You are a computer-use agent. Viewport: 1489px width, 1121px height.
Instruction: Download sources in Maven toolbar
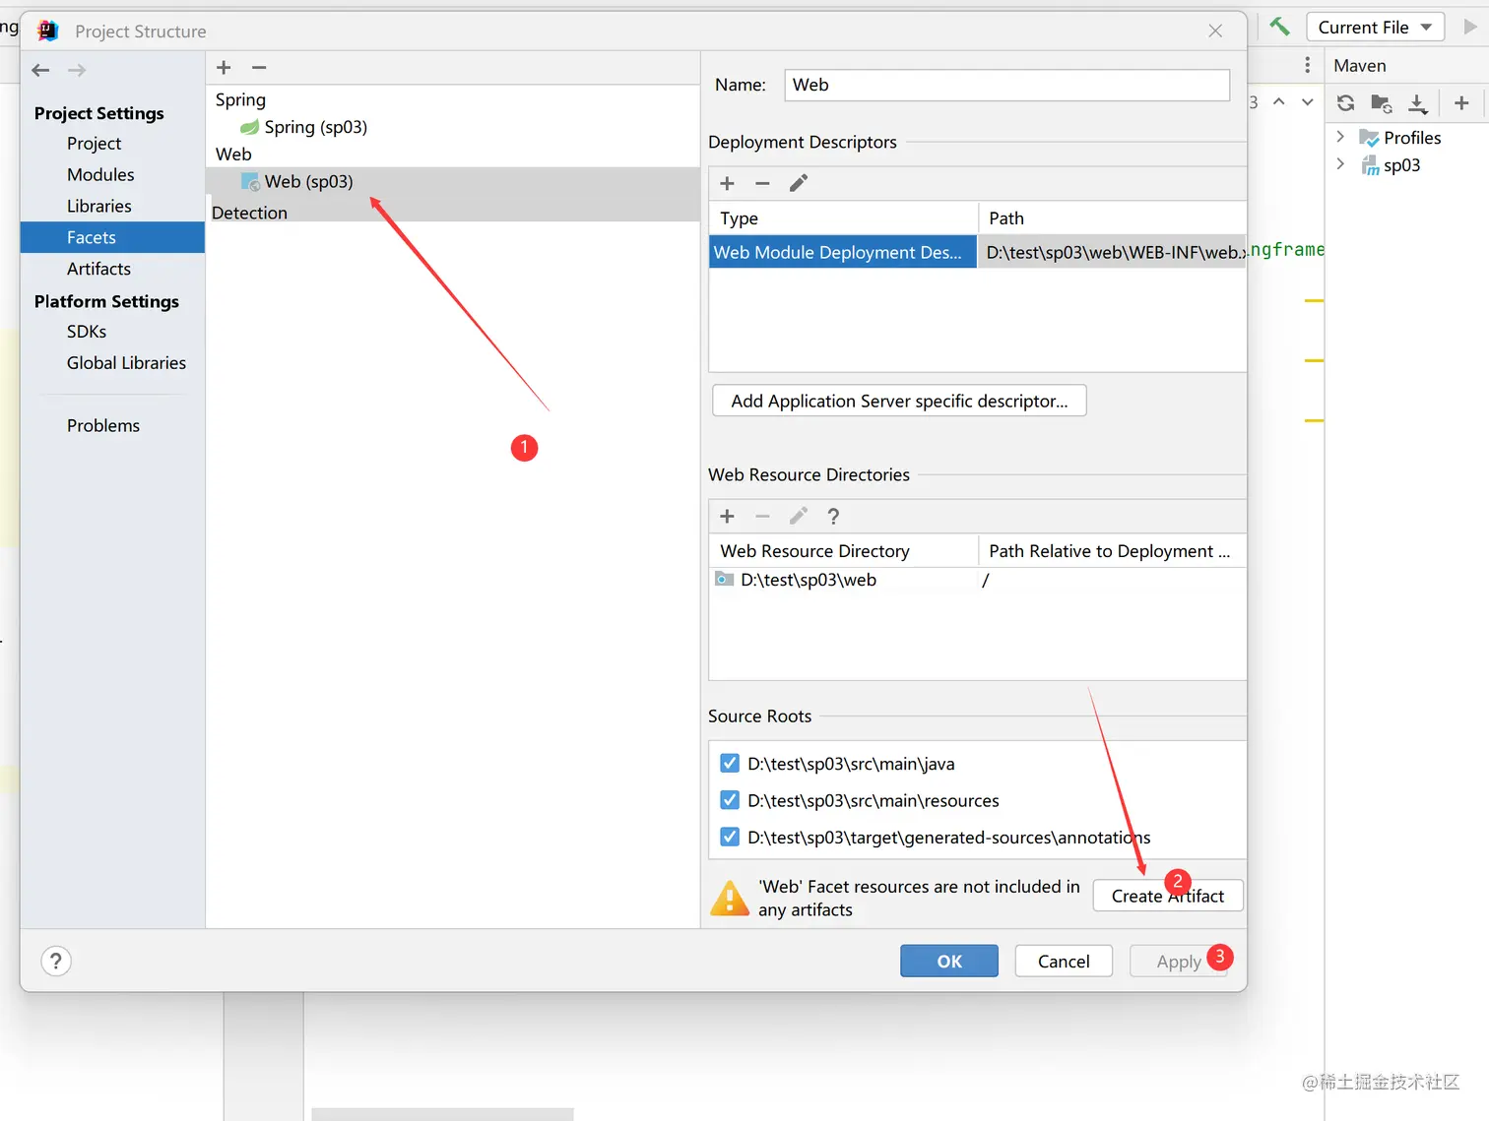tap(1417, 103)
